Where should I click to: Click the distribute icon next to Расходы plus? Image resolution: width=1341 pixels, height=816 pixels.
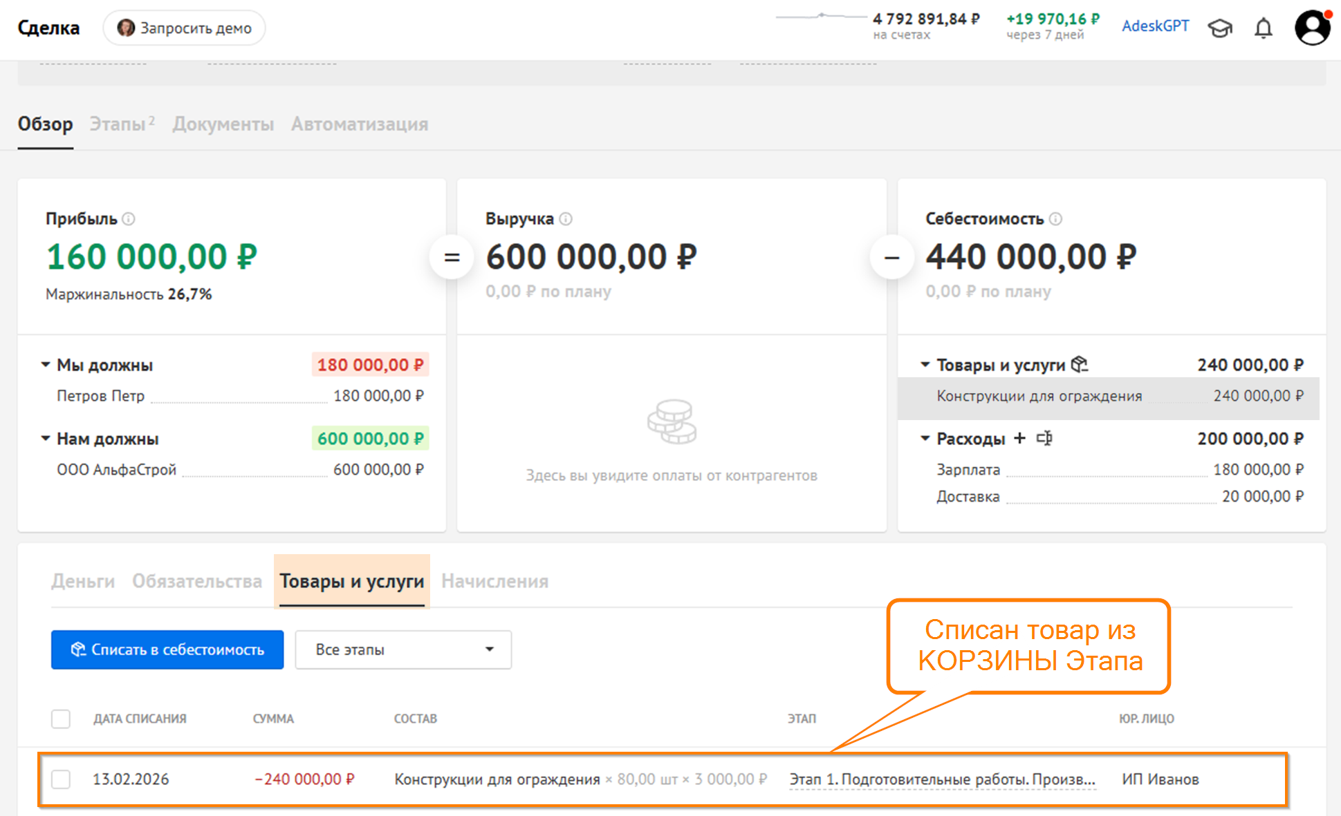pyautogui.click(x=1044, y=438)
